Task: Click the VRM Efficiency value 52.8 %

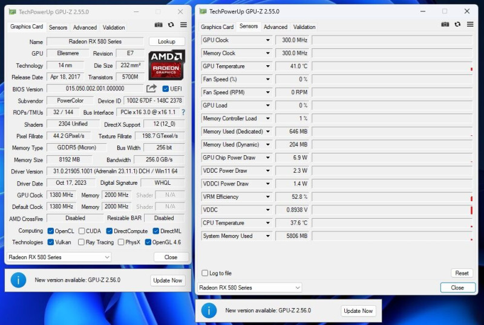Action: pyautogui.click(x=292, y=197)
